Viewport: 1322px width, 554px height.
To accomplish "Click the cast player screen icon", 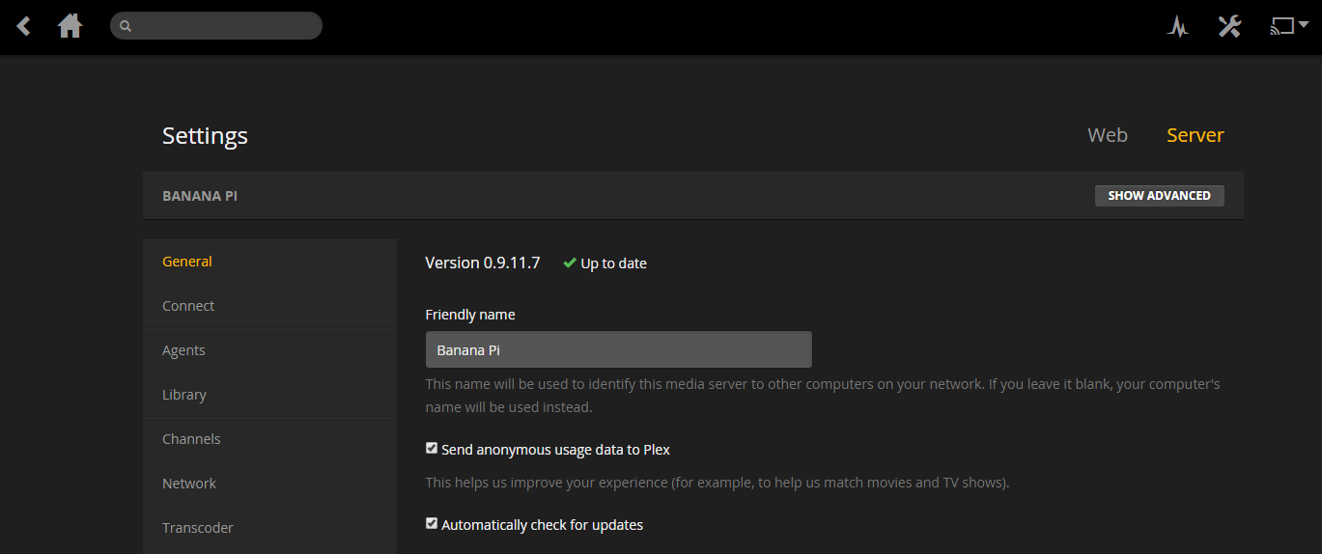I will (1281, 26).
